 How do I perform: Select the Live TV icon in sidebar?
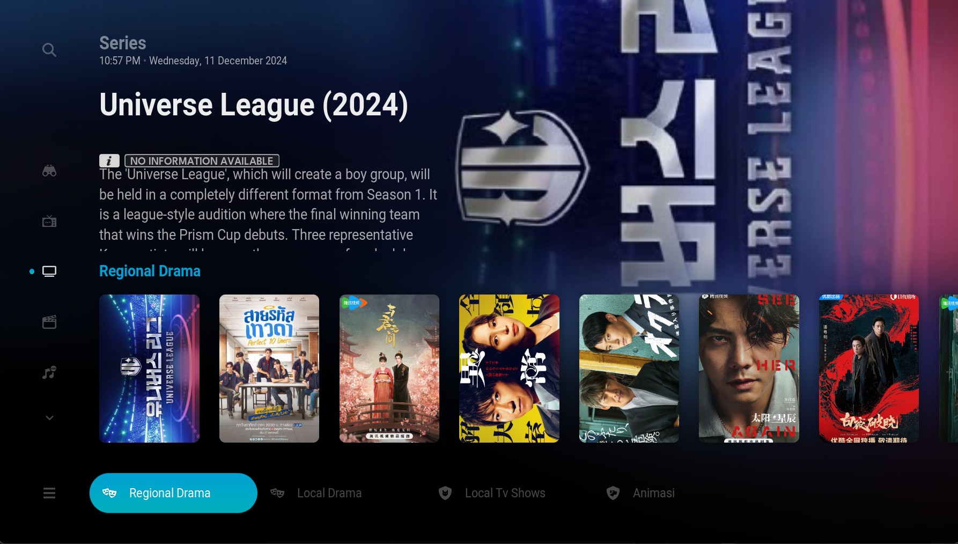[49, 222]
